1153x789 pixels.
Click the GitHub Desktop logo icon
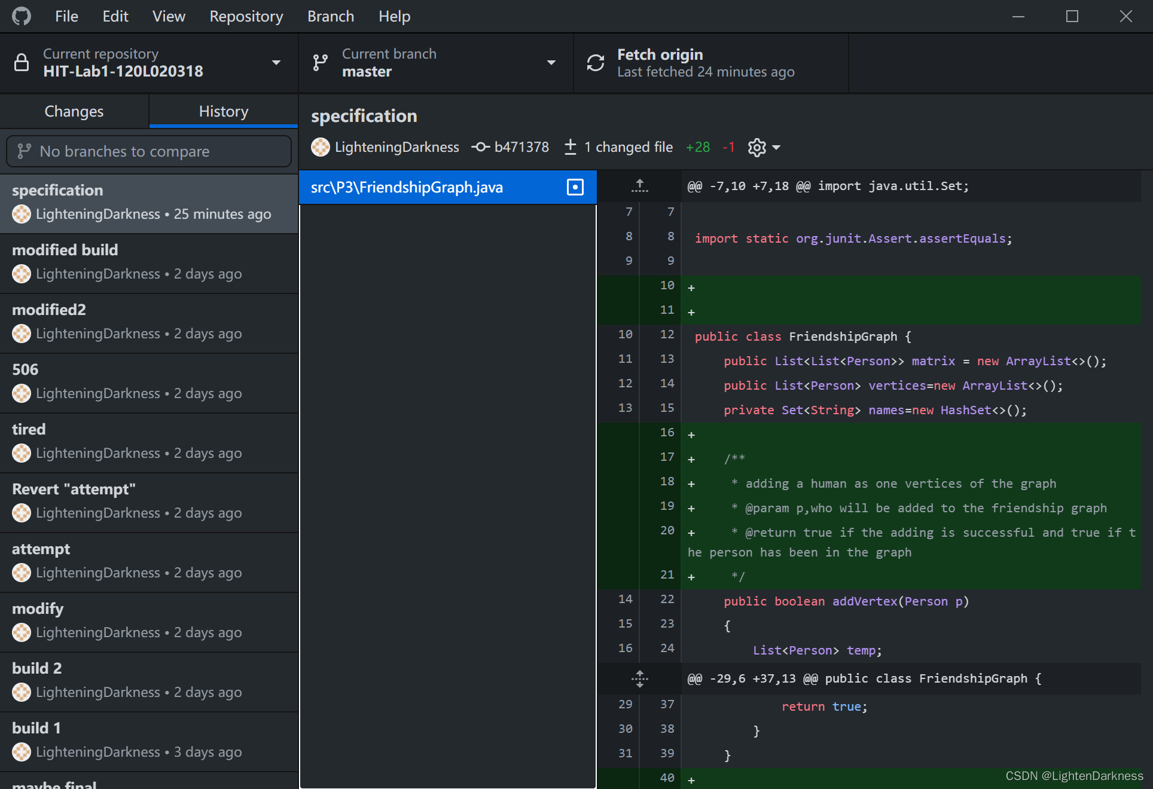point(22,16)
